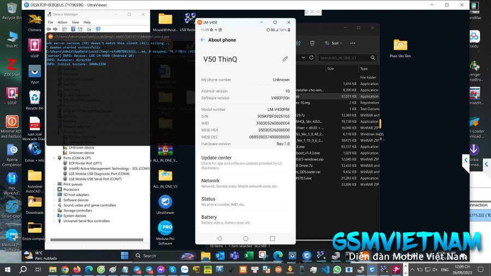The image size is (491, 276).
Task: Expand Sound, video and game controllers
Action: pyautogui.click(x=55, y=205)
